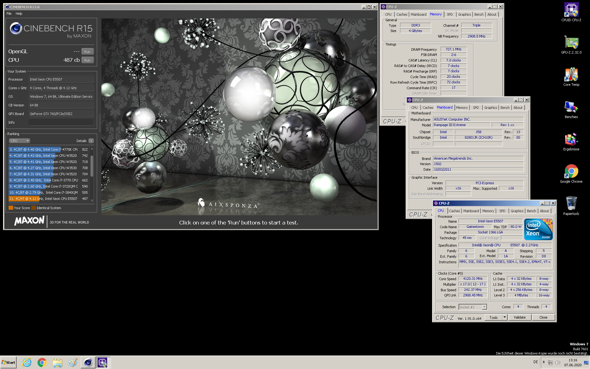Open Windows Explorer taskbar icon
Screen dimensions: 590x369
[57, 363]
